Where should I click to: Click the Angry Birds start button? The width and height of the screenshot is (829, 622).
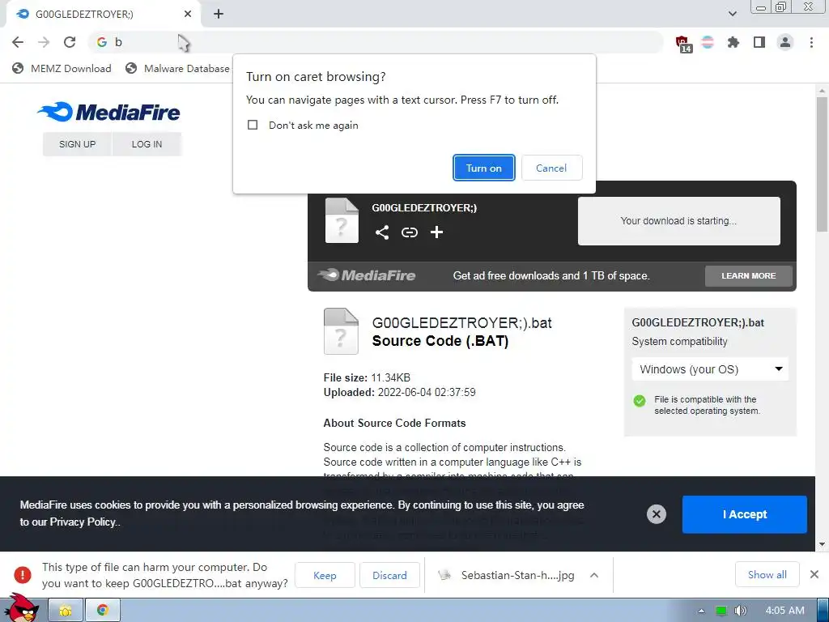click(x=21, y=608)
